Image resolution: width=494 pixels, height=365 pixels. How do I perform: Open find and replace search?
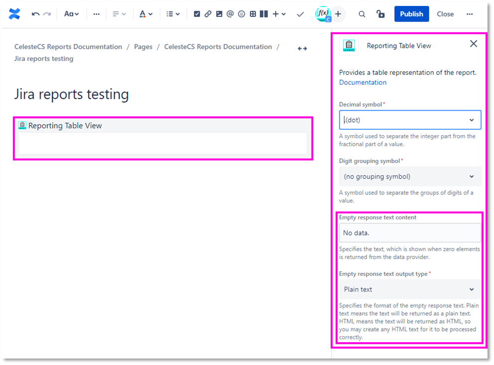click(362, 14)
